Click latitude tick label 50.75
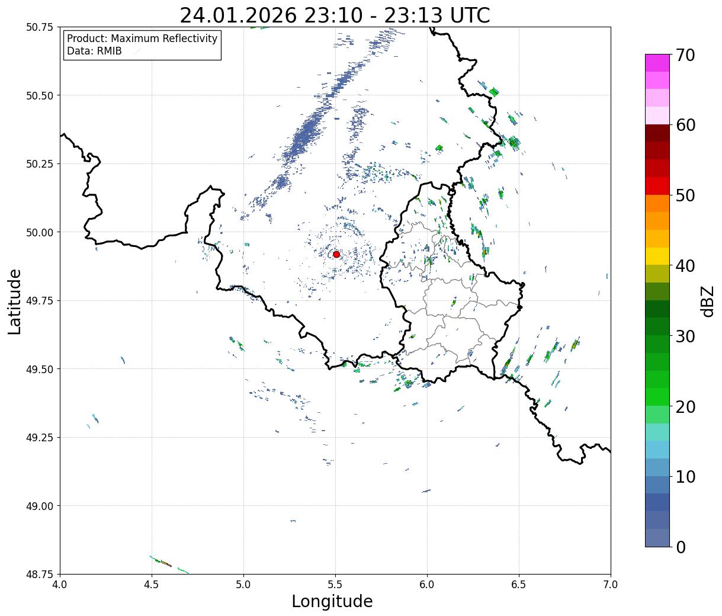 (40, 27)
